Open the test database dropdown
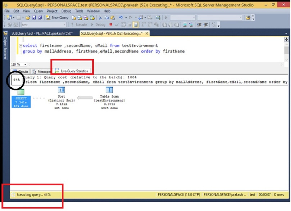This screenshot has width=291, height=211. (x=64, y=25)
